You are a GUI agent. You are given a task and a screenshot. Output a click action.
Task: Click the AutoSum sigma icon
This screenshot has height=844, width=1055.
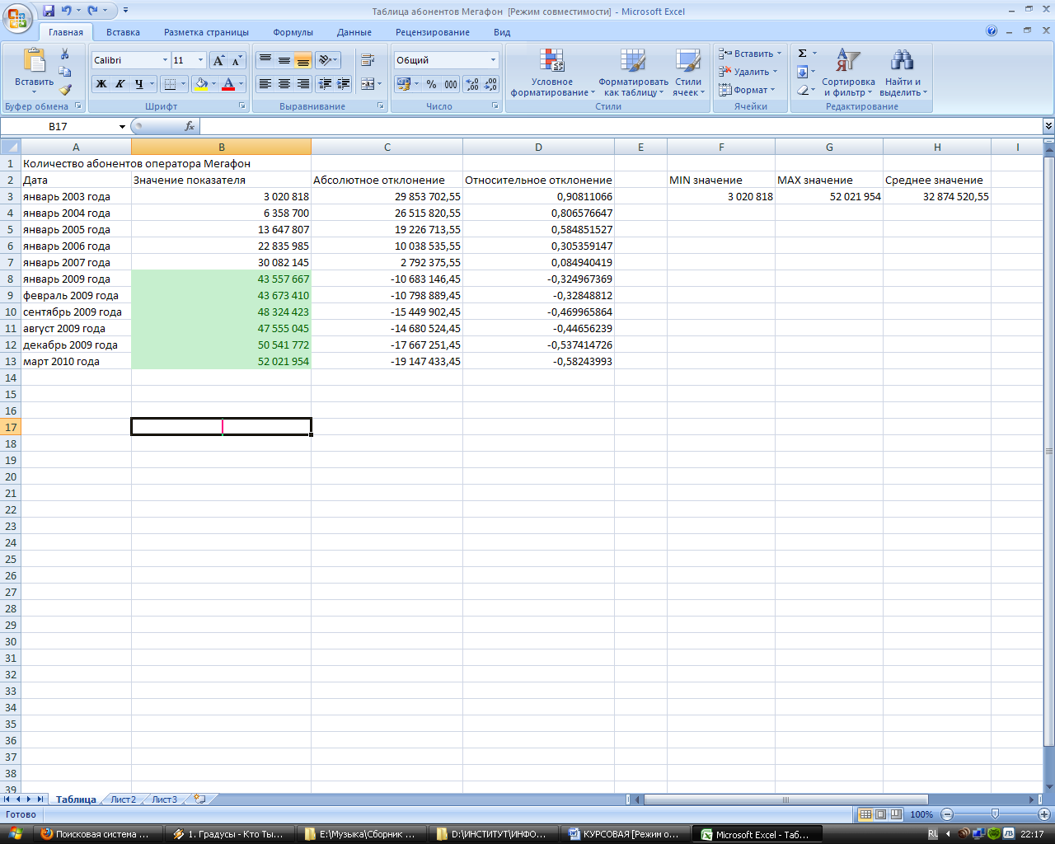coord(802,54)
